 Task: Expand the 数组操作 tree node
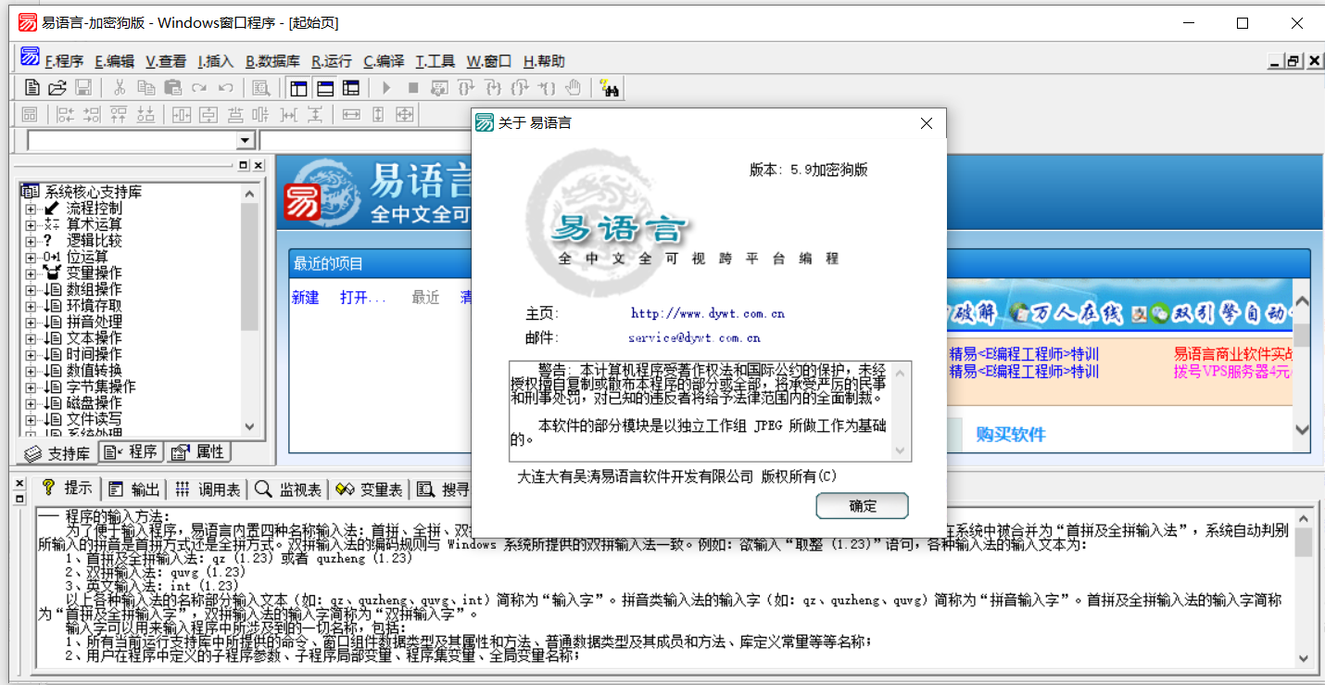tap(31, 289)
